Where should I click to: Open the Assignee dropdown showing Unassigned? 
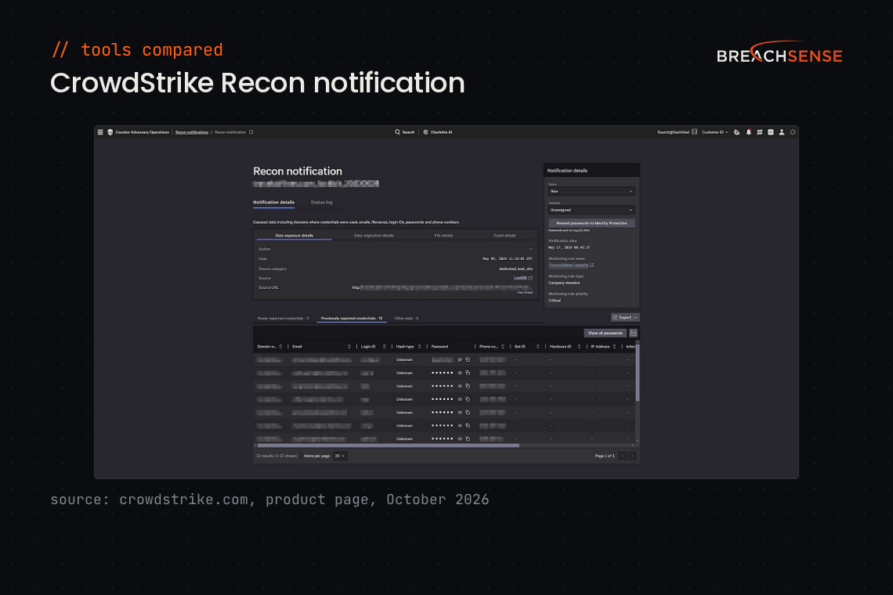[x=591, y=210]
